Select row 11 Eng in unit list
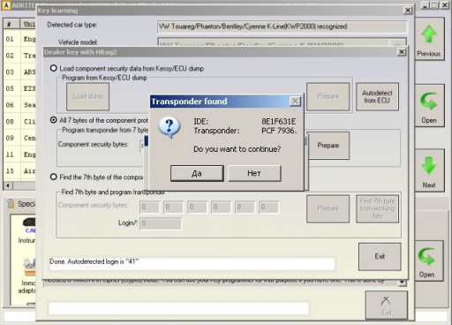 point(19,155)
